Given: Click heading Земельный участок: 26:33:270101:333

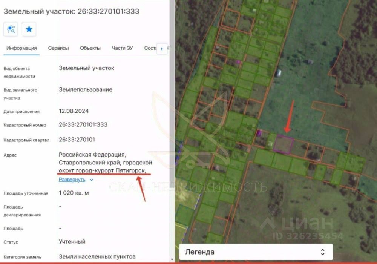Looking at the screenshot, I should coord(71,11).
